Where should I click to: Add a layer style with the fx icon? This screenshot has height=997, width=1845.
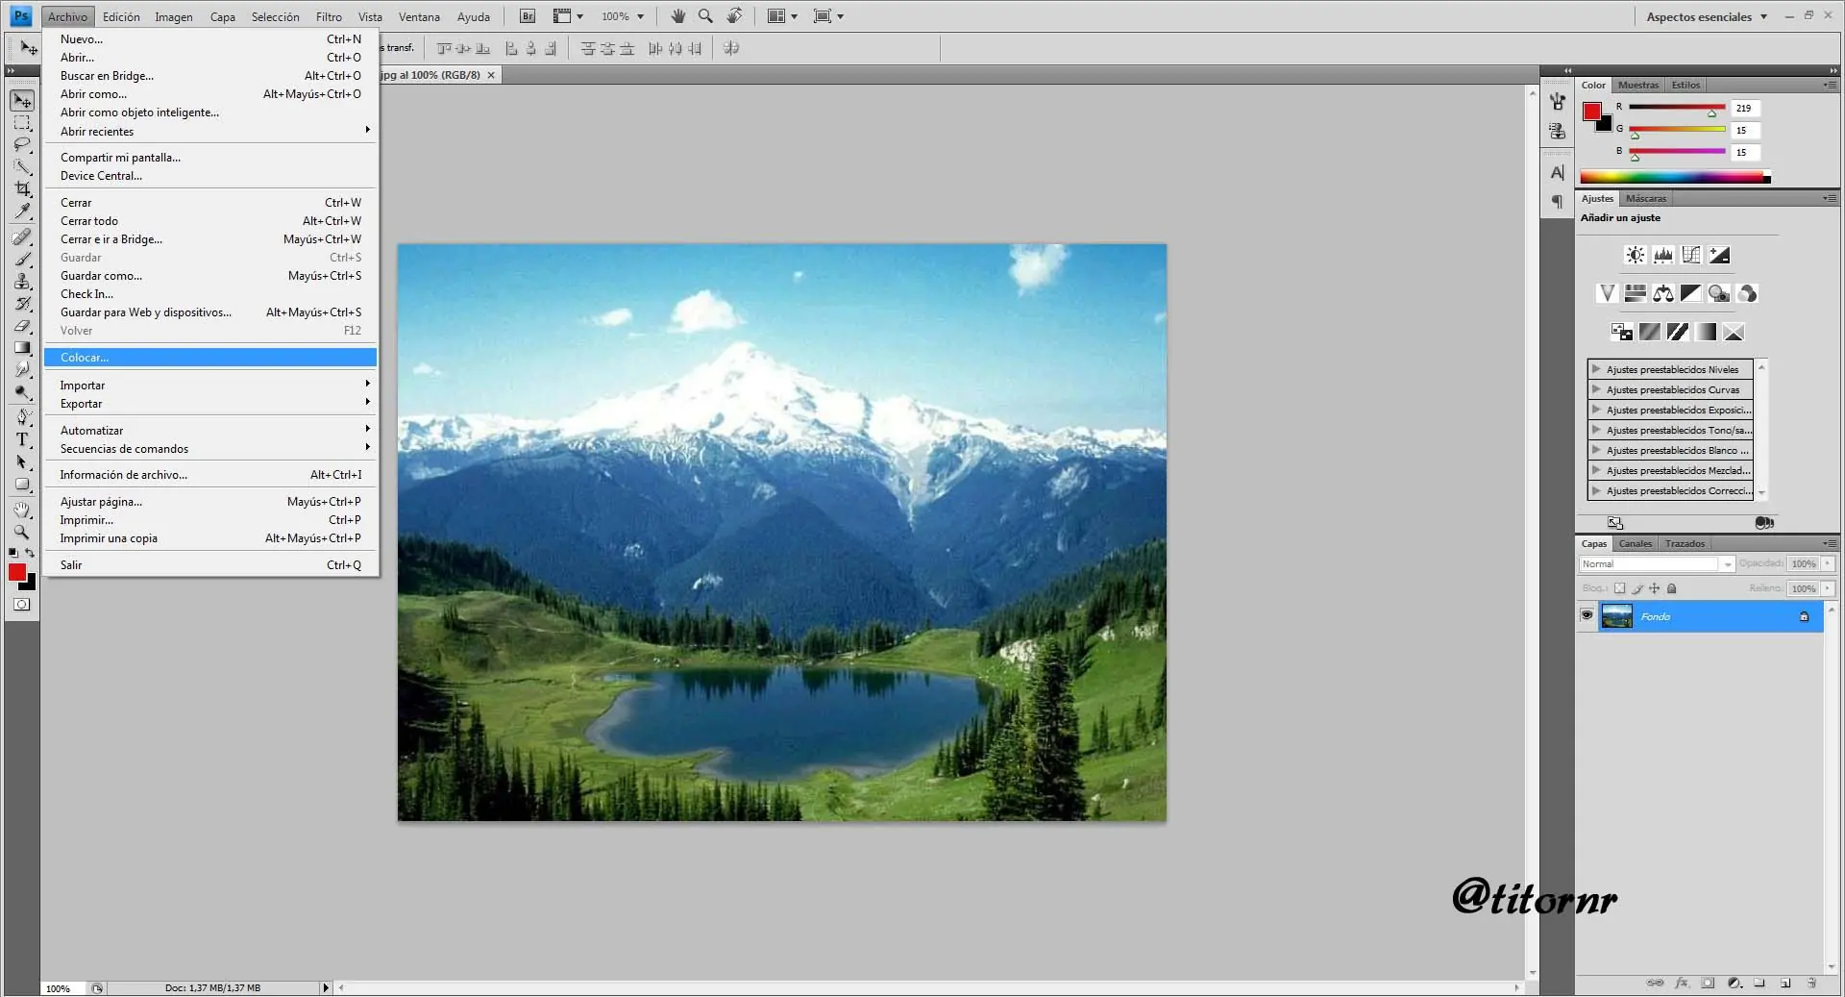1682,983
